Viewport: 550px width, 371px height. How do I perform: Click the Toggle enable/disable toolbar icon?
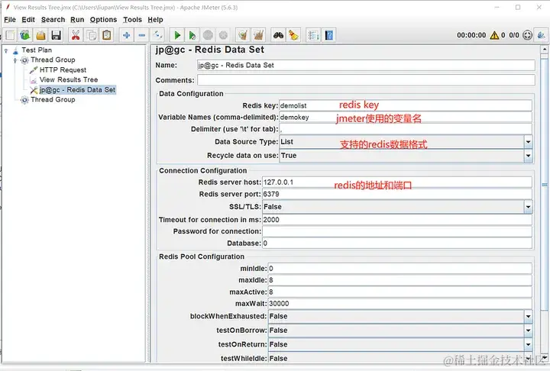(157, 35)
